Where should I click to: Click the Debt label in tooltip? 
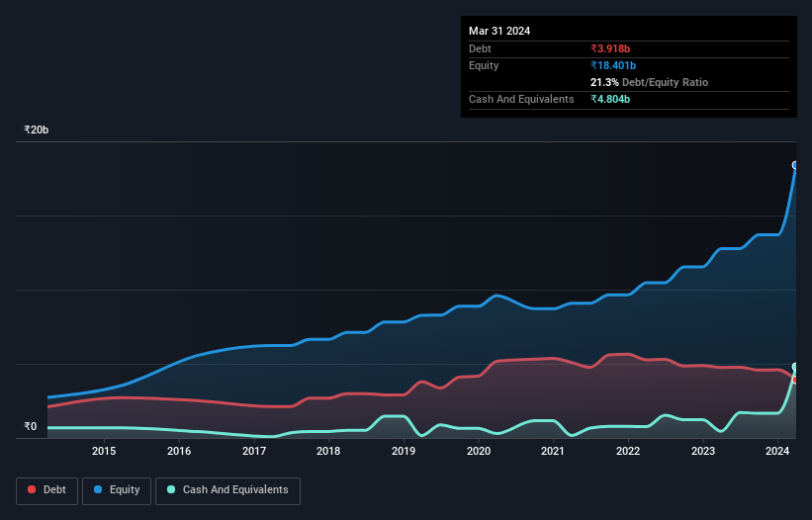[480, 48]
